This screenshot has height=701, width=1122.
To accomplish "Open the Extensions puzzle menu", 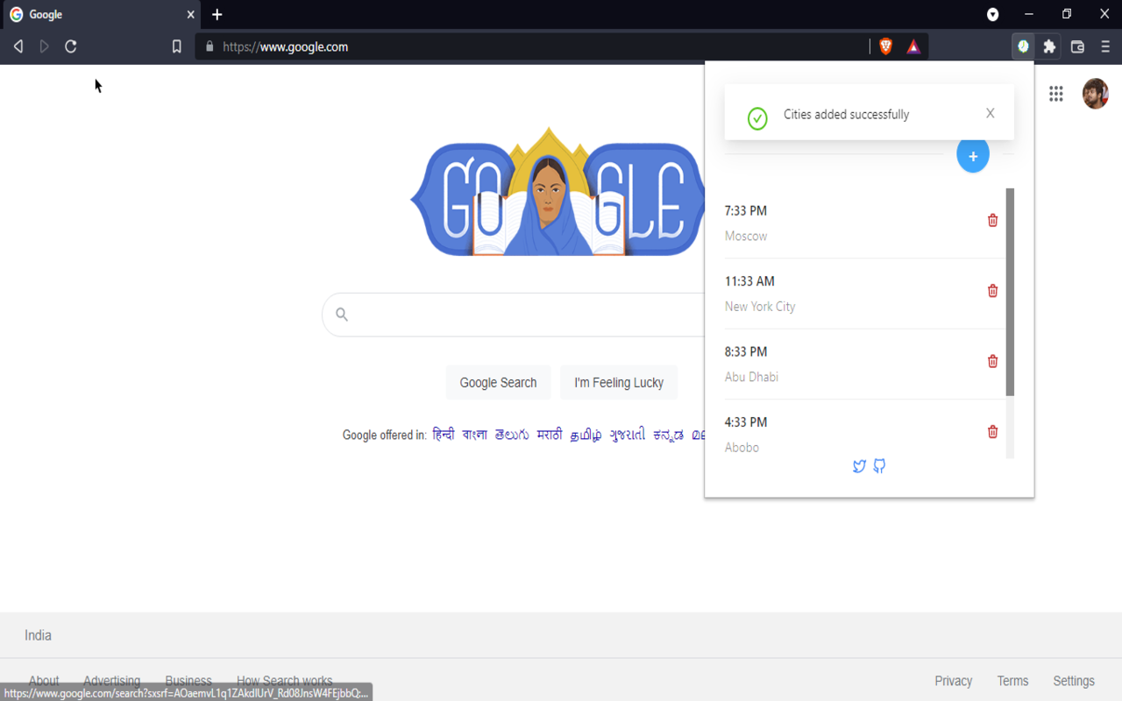I will click(x=1049, y=46).
